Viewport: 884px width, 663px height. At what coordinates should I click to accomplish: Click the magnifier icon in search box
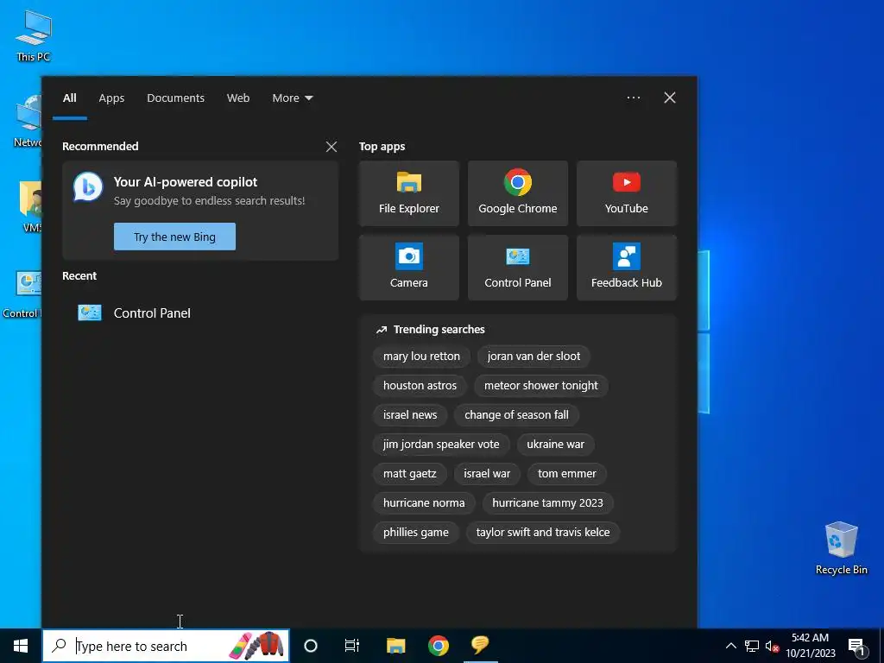(59, 646)
